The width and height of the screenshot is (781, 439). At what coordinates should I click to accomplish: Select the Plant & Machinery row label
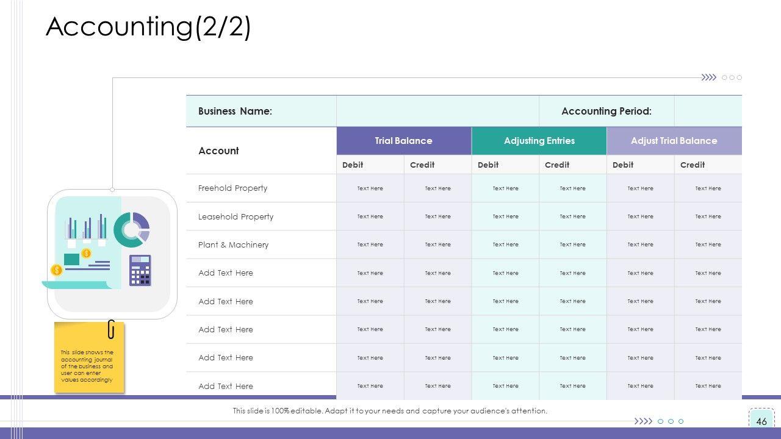[233, 245]
